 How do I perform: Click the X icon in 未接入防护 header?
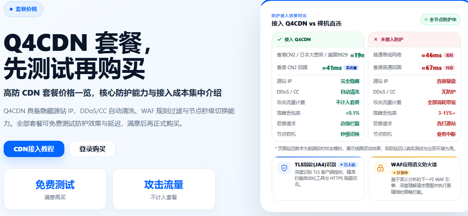(376, 39)
